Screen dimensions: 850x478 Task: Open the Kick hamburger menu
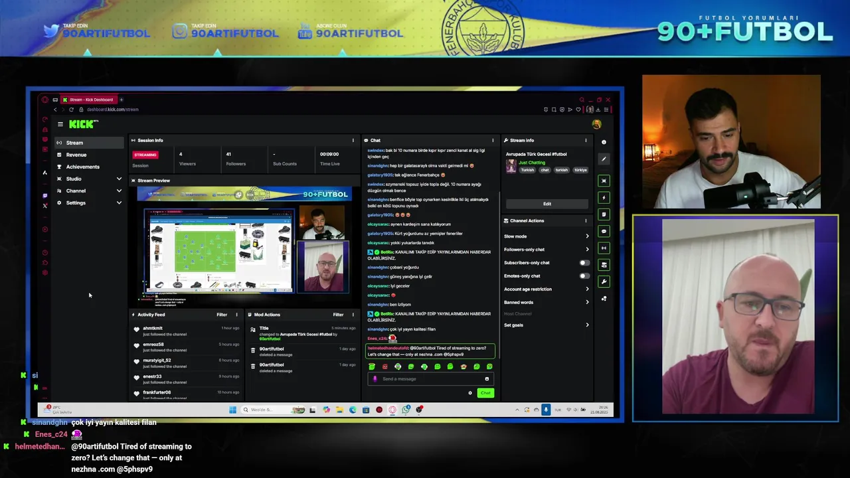60,124
